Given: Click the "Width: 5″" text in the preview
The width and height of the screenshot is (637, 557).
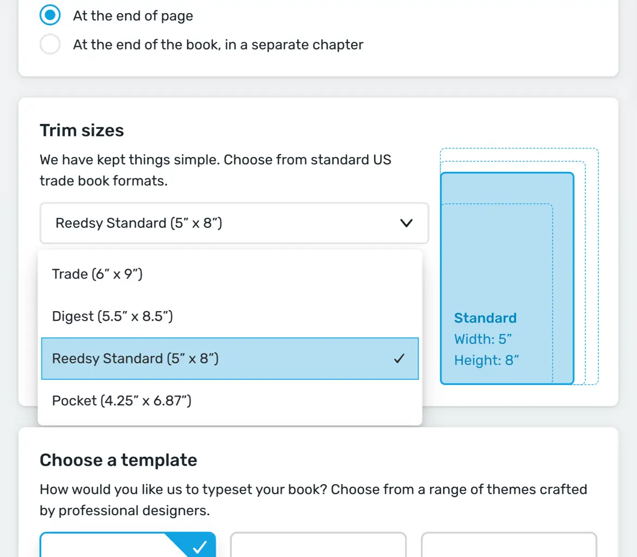Looking at the screenshot, I should 483,339.
